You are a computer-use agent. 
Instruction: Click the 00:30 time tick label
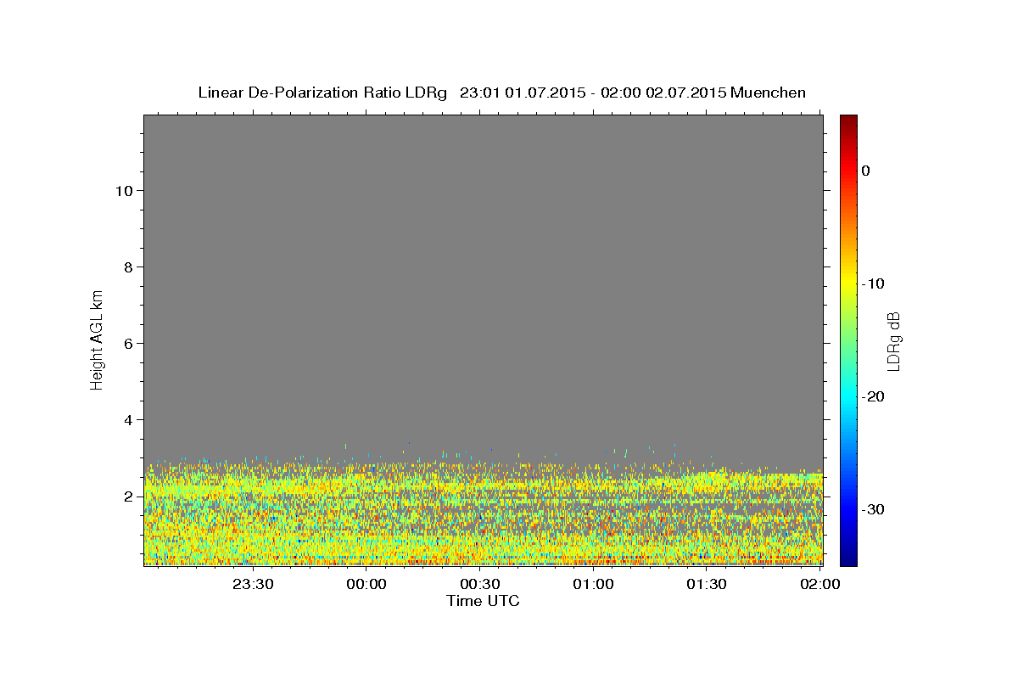tap(480, 584)
